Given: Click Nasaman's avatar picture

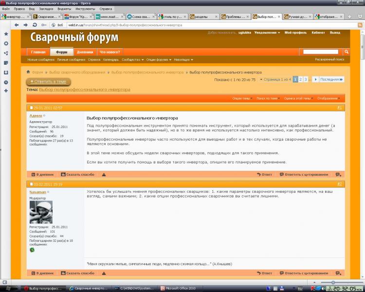Looking at the screenshot, I should [x=41, y=212].
